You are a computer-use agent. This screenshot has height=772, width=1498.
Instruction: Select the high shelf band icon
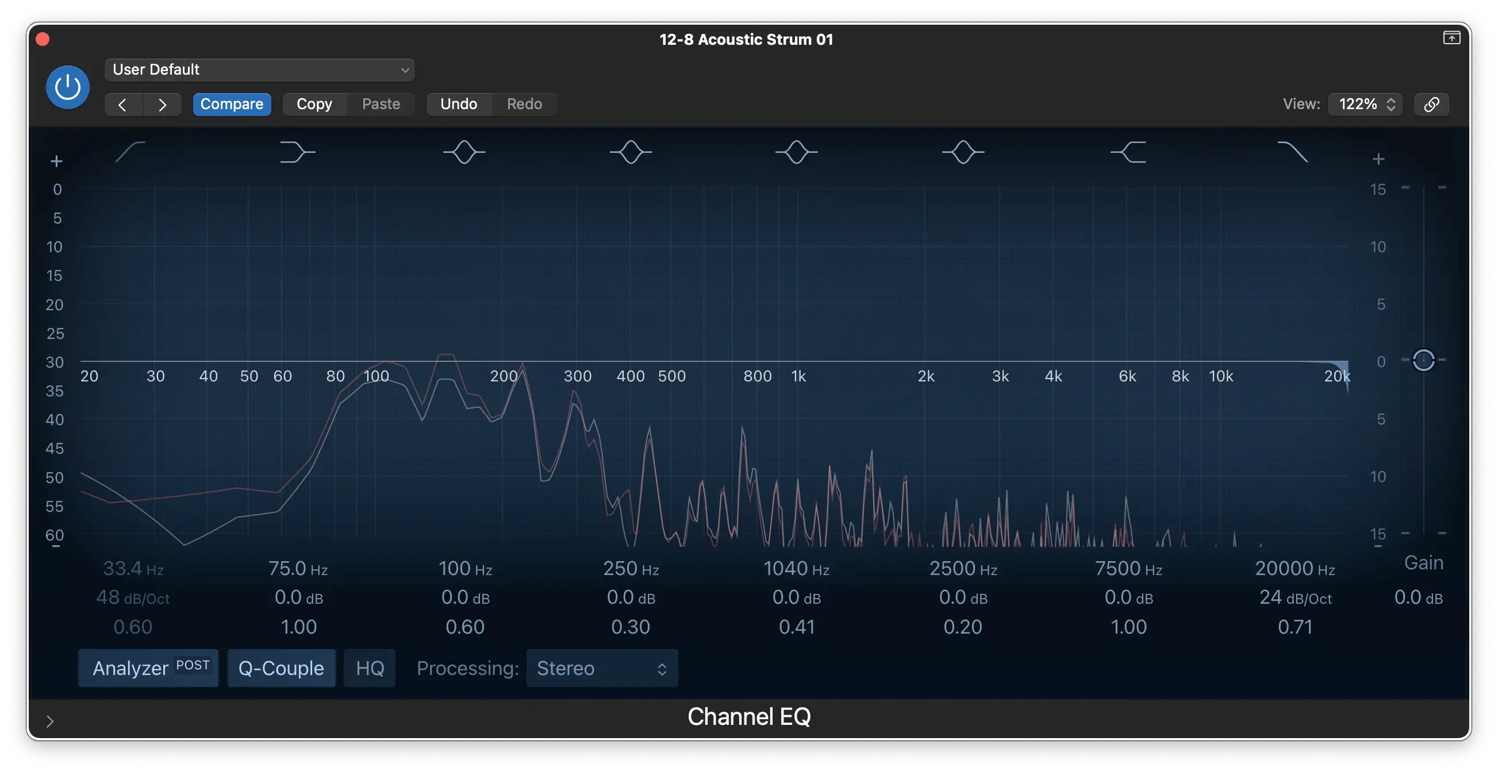tap(1129, 152)
